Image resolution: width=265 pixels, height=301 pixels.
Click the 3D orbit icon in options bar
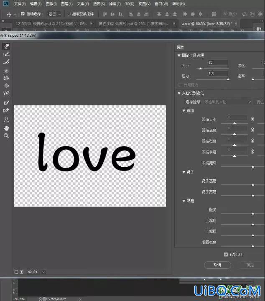click(x=245, y=14)
